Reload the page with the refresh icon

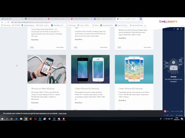8,22
